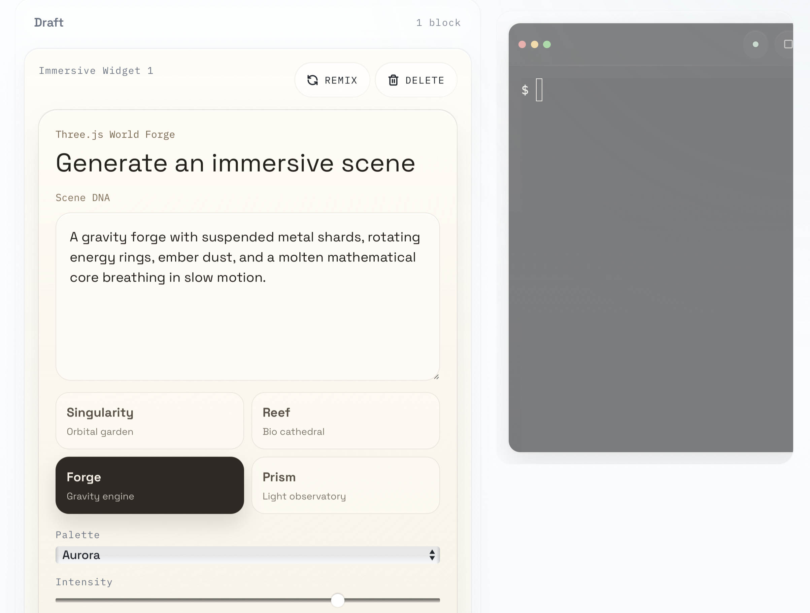Image resolution: width=810 pixels, height=613 pixels.
Task: Click the square capture icon in the terminal
Action: 787,44
